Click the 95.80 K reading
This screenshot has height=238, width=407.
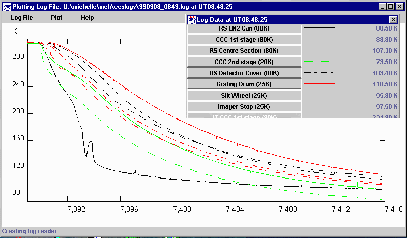[387, 95]
